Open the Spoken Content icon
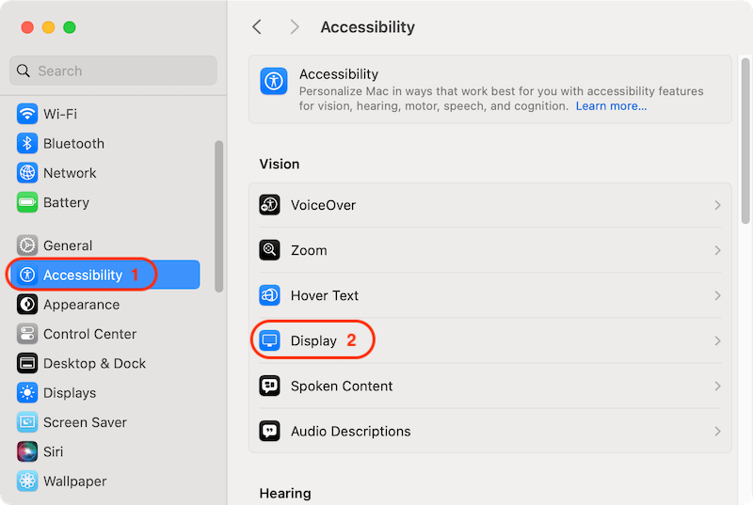Screen dimensions: 753x505 pyautogui.click(x=270, y=386)
